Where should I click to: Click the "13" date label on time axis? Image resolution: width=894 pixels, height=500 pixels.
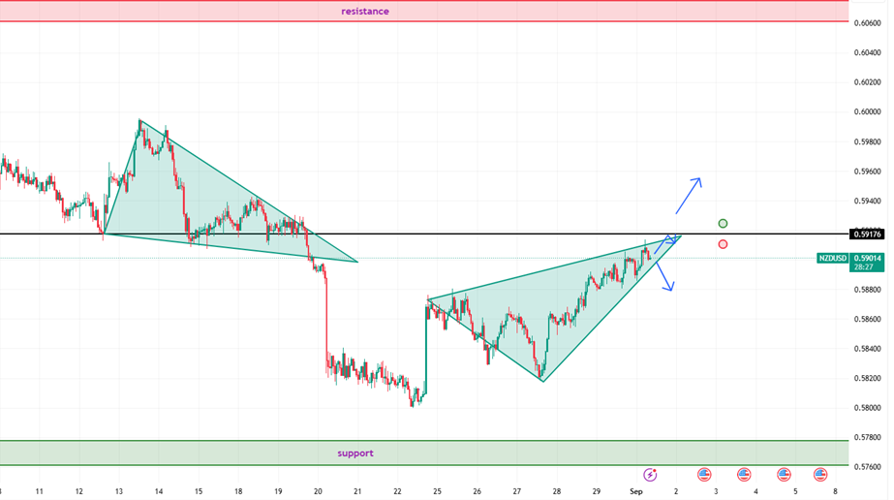[x=118, y=491]
